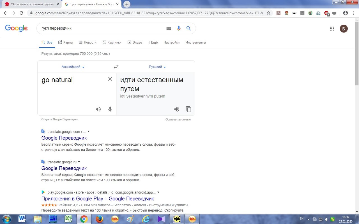Screen dimensions: 359x224
Task: Open the gray E extension icon
Action: (x=302, y=13)
